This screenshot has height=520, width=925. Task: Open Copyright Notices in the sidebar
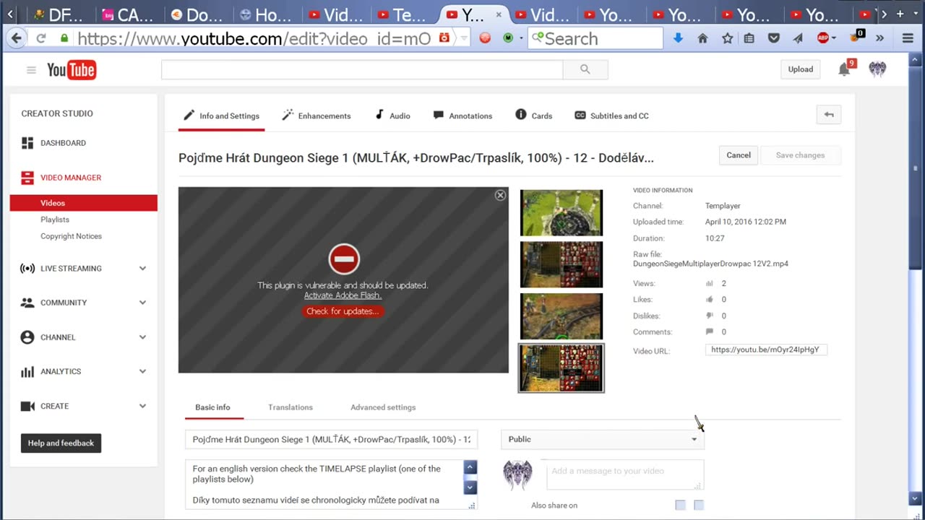71,236
